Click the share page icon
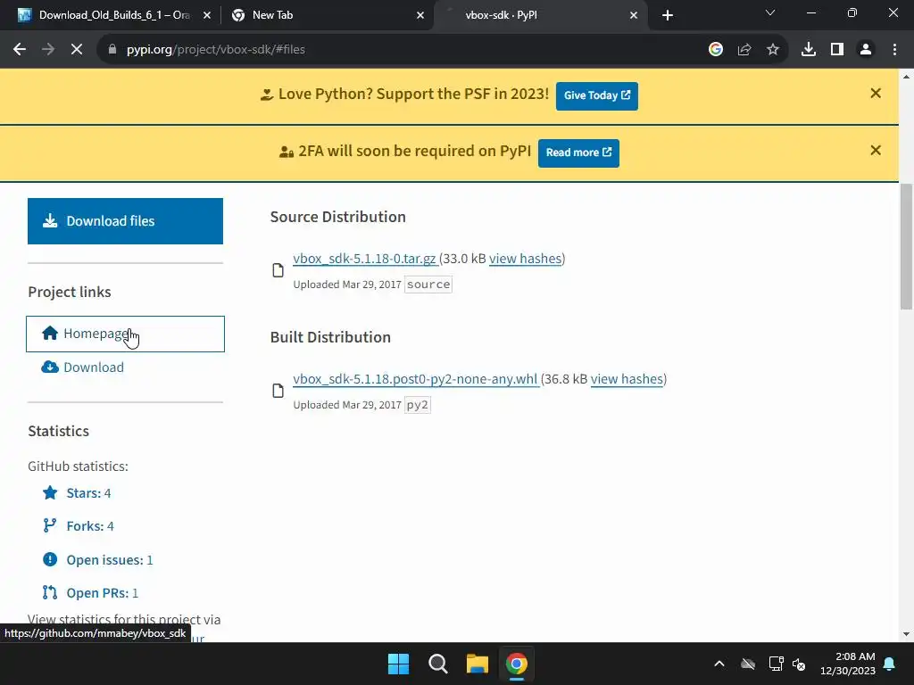The height and width of the screenshot is (685, 914). (744, 50)
